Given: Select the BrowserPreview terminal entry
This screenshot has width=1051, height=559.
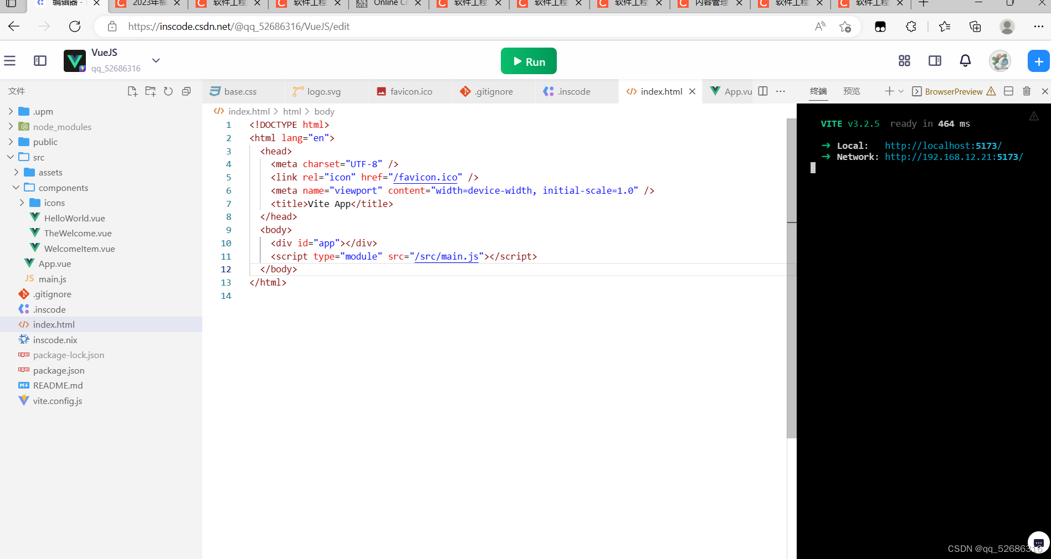Looking at the screenshot, I should click(953, 91).
